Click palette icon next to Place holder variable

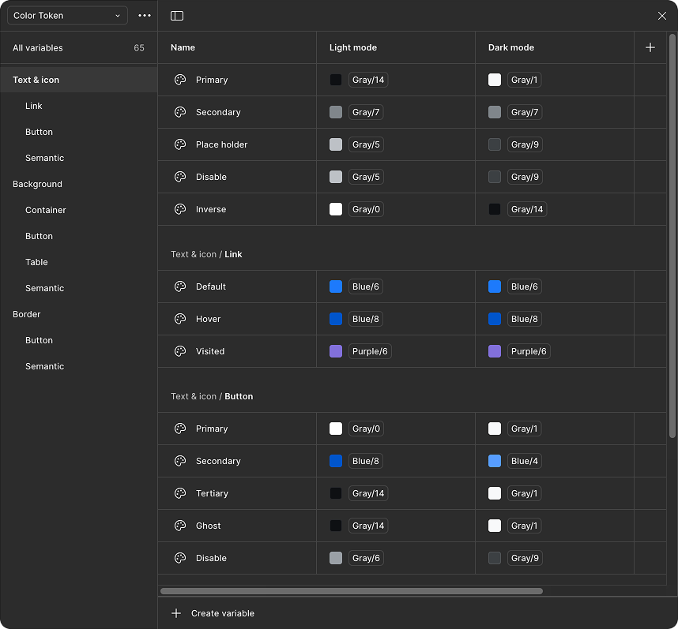click(x=180, y=144)
